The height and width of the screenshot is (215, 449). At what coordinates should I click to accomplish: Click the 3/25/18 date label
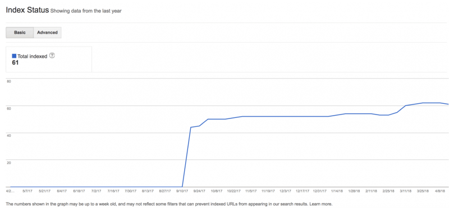(423, 191)
